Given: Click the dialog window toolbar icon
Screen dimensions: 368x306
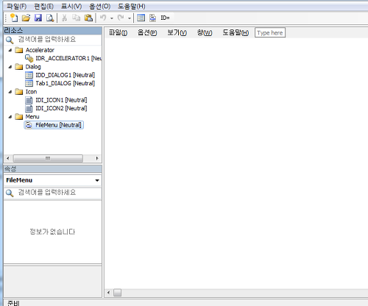Looking at the screenshot, I should [x=141, y=18].
